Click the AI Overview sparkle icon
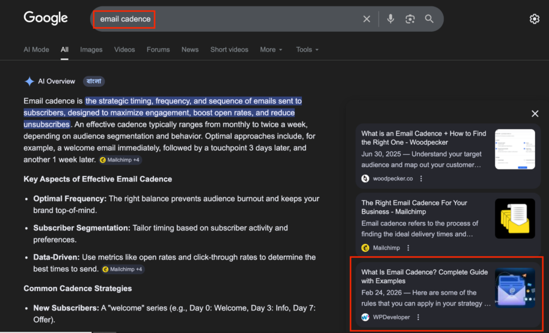 [29, 81]
